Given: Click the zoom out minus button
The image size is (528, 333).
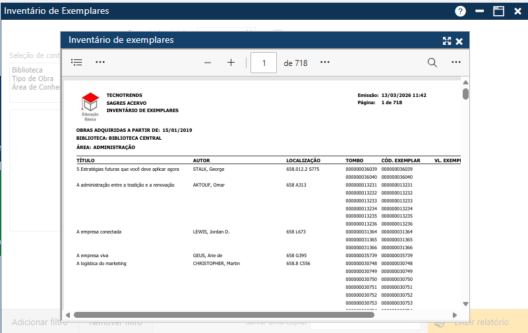Looking at the screenshot, I should coord(208,63).
